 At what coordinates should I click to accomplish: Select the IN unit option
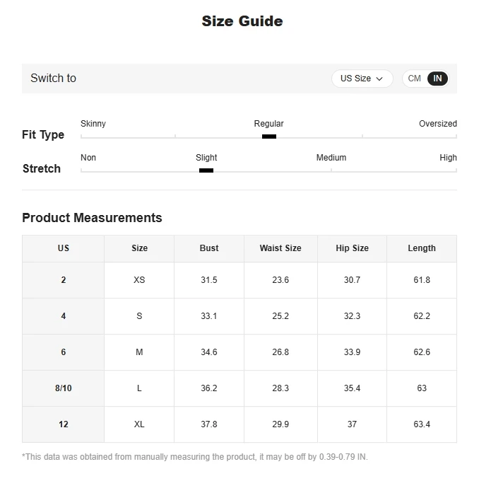(x=437, y=79)
